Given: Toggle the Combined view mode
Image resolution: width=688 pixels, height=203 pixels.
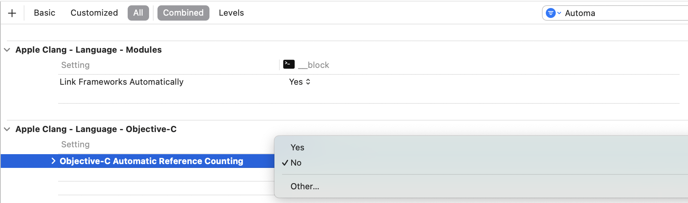Looking at the screenshot, I should (183, 13).
